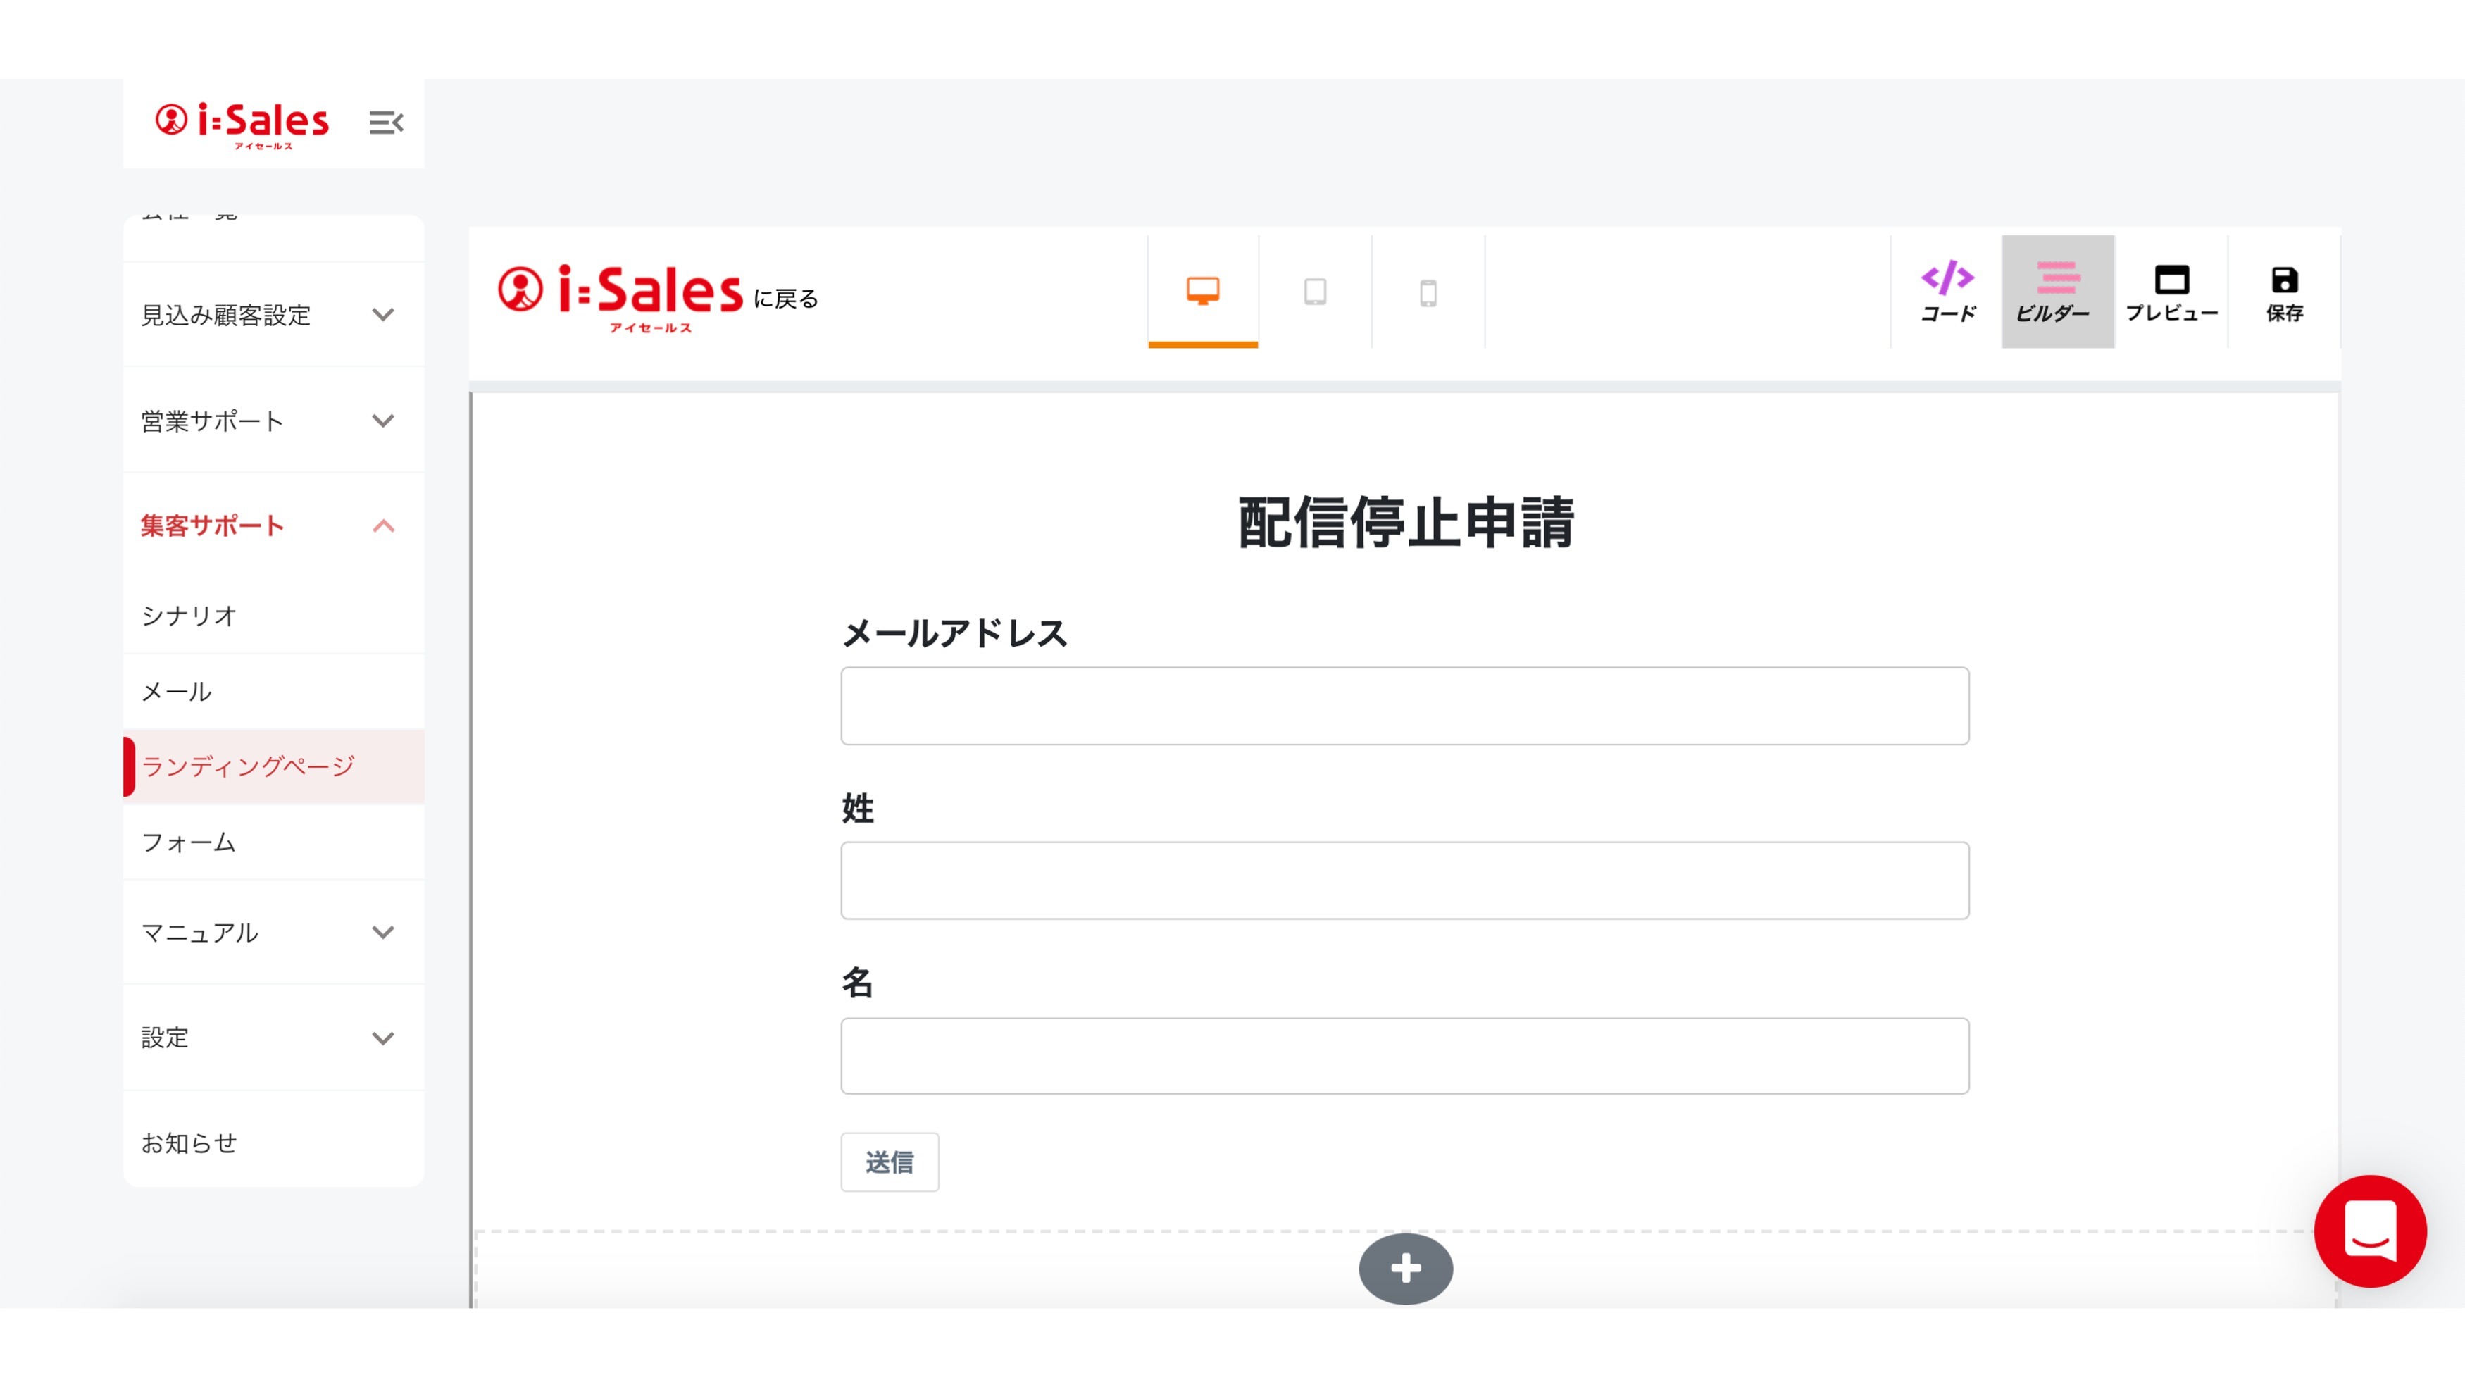Switch to desktop preview mode
Image resolution: width=2465 pixels, height=1387 pixels.
tap(1203, 291)
